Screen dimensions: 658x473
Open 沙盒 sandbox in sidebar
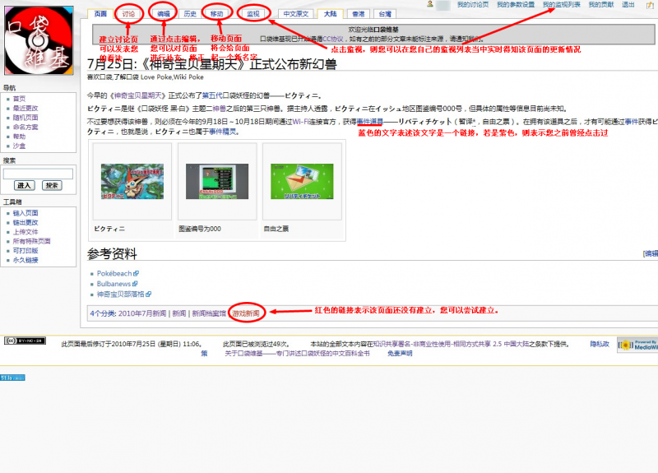tap(19, 146)
